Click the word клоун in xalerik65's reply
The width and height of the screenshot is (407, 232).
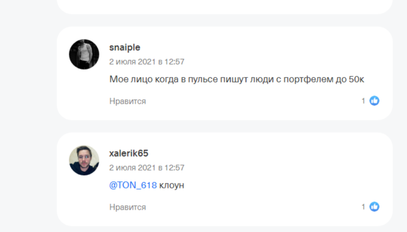[x=172, y=185]
